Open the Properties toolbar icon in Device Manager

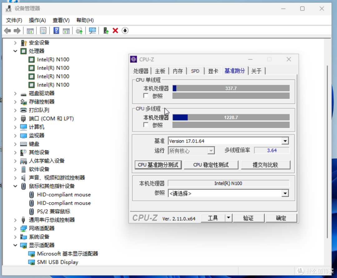tap(43, 31)
